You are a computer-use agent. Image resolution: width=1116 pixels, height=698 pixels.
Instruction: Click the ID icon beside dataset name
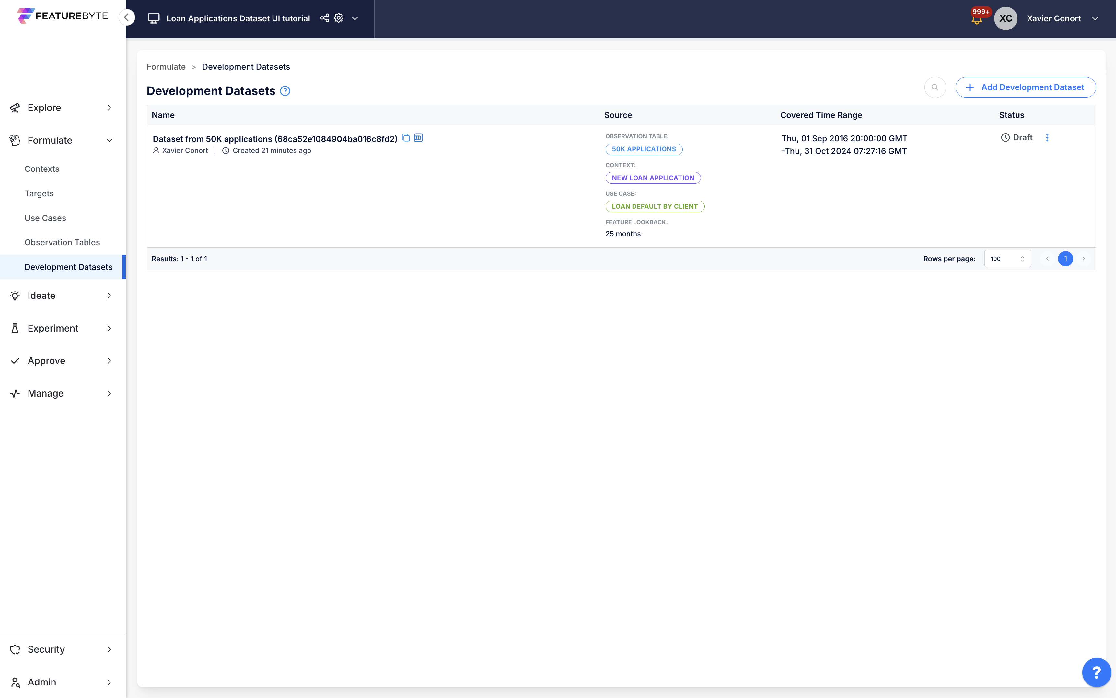(x=418, y=138)
